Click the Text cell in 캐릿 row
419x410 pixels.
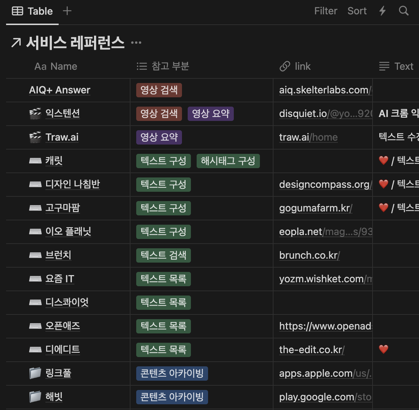tap(396, 161)
